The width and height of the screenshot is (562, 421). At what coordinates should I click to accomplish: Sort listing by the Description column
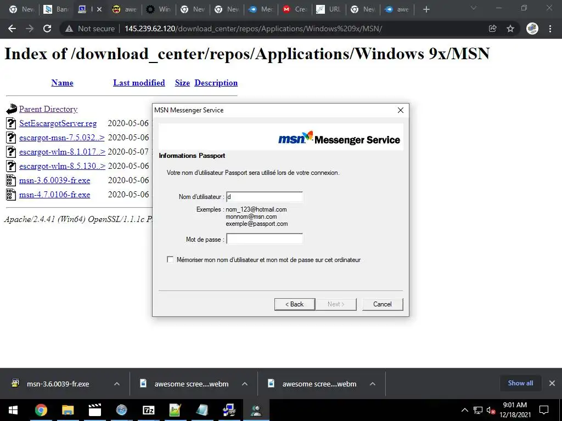[216, 83]
